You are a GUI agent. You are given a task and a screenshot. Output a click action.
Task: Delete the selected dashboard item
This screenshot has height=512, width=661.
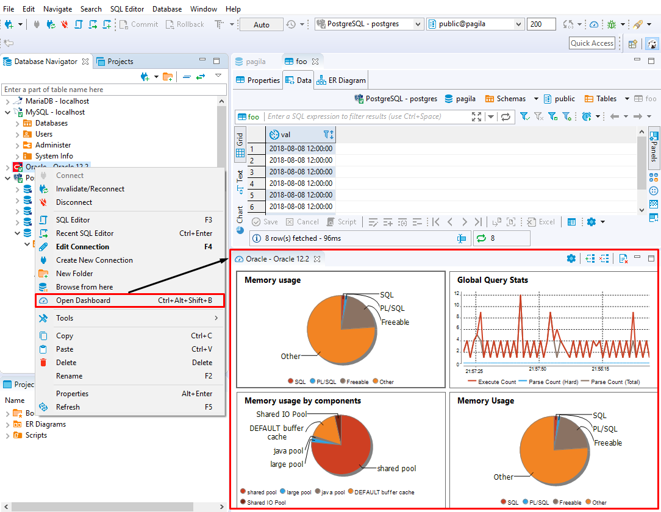coord(604,258)
